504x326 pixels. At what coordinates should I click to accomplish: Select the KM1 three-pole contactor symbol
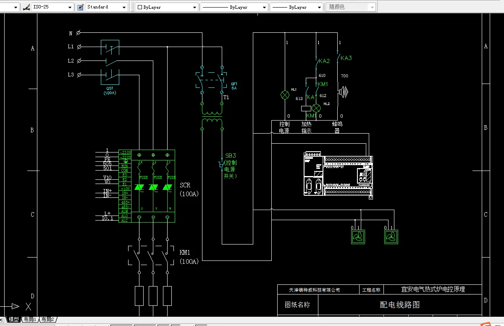151,255
